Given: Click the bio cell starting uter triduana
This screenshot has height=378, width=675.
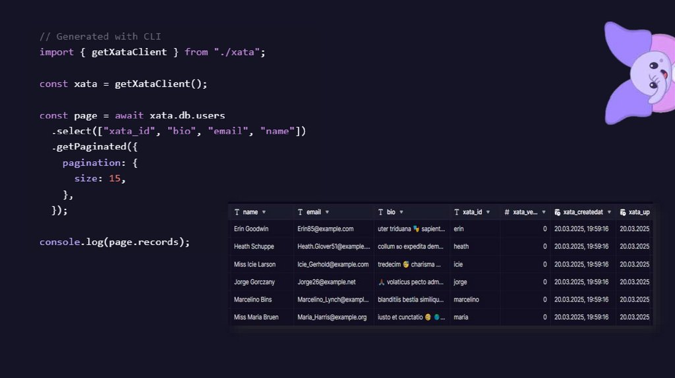Looking at the screenshot, I should click(x=411, y=229).
